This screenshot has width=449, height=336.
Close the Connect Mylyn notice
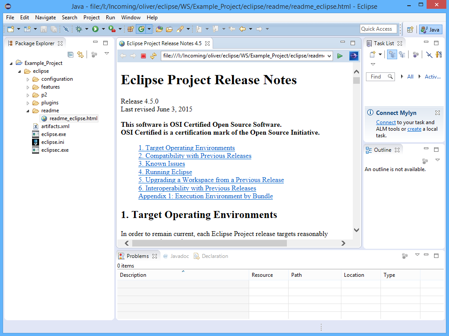438,113
